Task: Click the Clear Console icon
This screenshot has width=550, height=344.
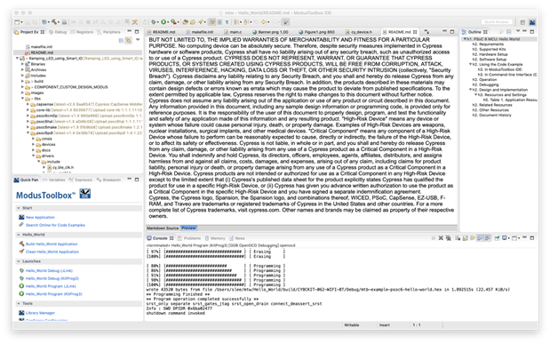Action: pyautogui.click(x=458, y=238)
